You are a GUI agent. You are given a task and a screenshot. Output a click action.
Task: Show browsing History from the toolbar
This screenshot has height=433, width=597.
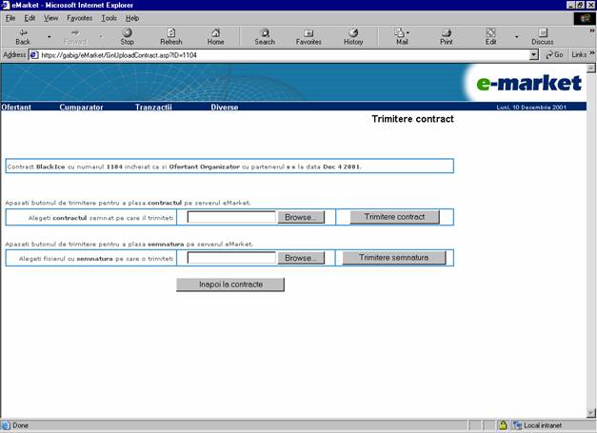[353, 36]
